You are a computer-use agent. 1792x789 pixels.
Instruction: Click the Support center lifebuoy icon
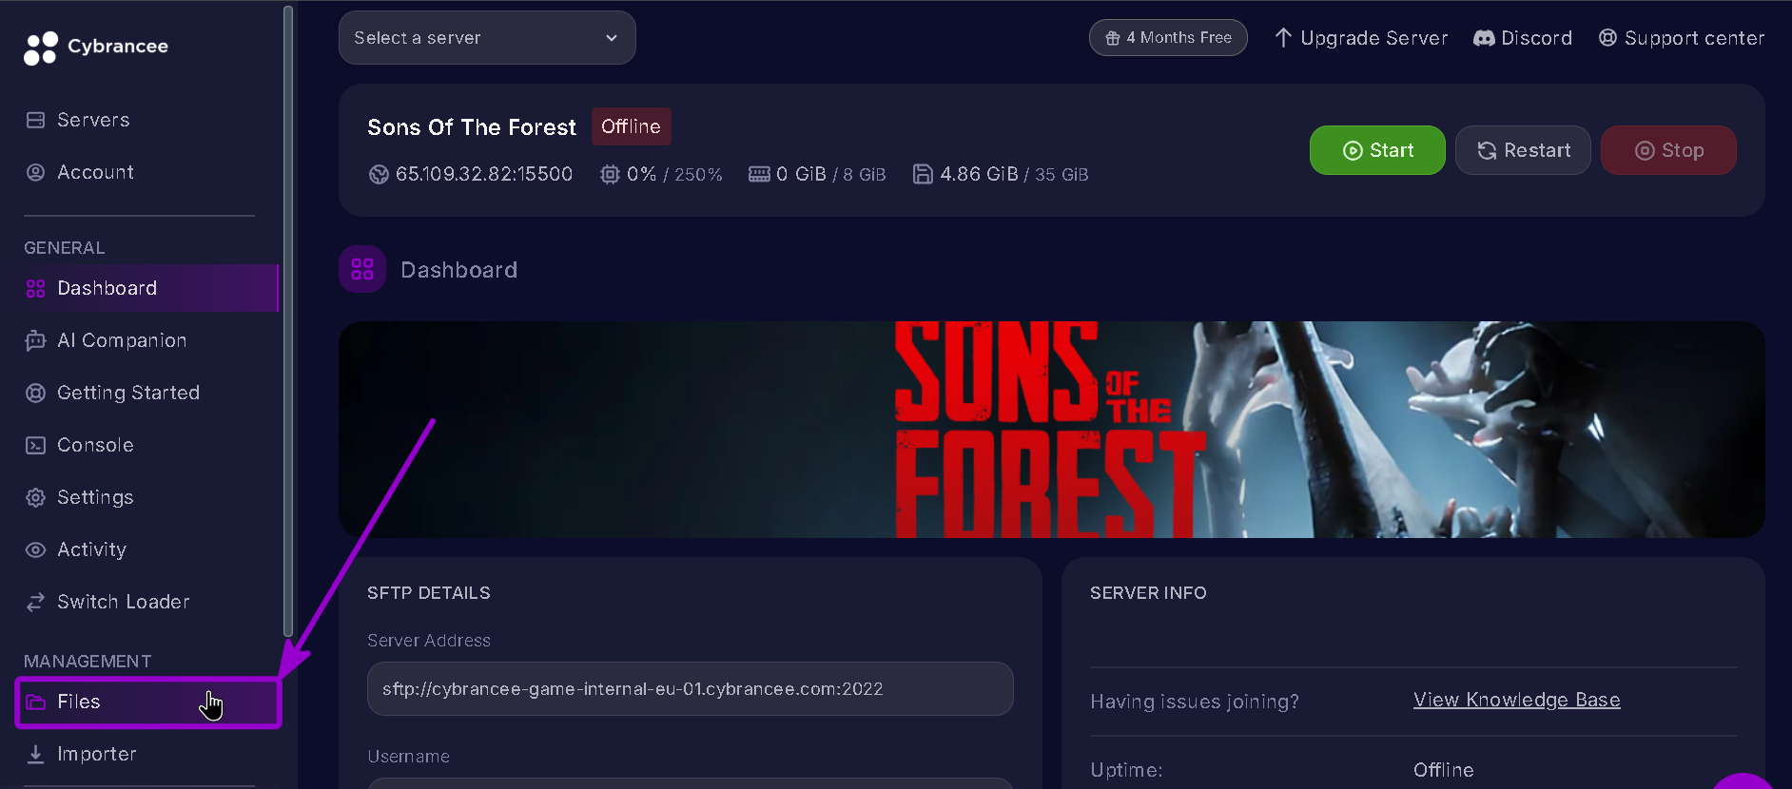[1607, 37]
